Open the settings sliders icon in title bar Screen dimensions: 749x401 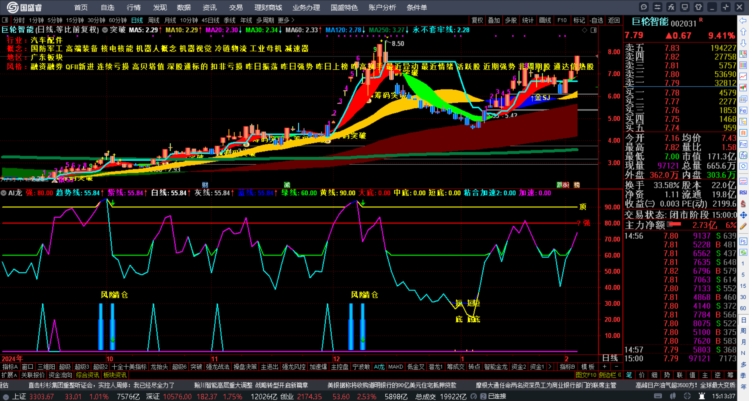(x=657, y=7)
